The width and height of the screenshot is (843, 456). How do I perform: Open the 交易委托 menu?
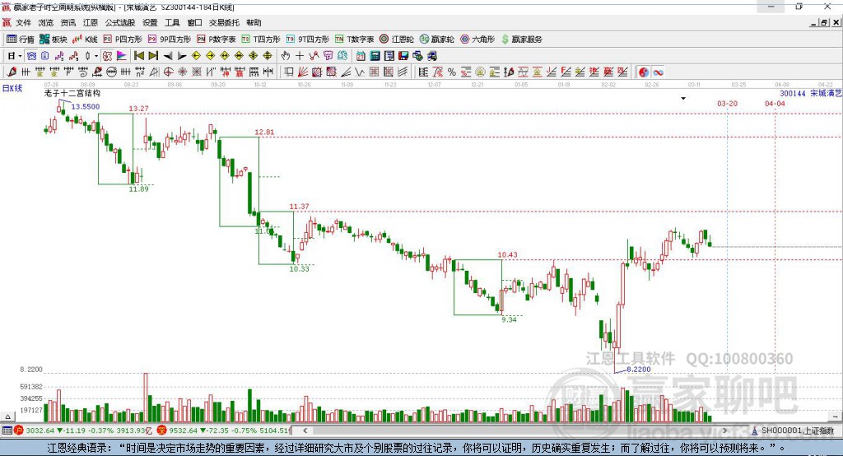point(224,22)
